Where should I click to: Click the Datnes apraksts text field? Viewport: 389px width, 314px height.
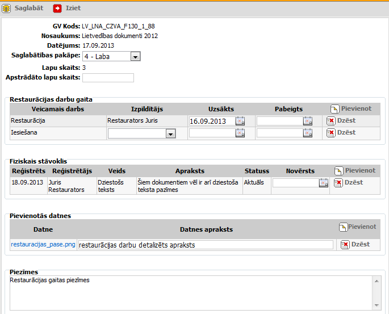click(205, 245)
